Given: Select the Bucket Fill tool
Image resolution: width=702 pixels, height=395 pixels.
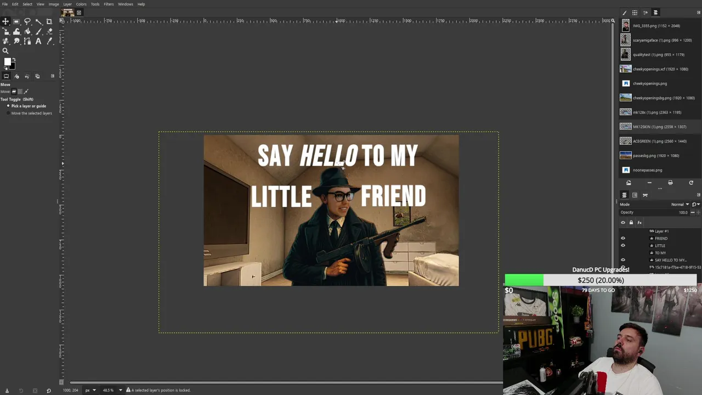Looking at the screenshot, I should (x=27, y=31).
